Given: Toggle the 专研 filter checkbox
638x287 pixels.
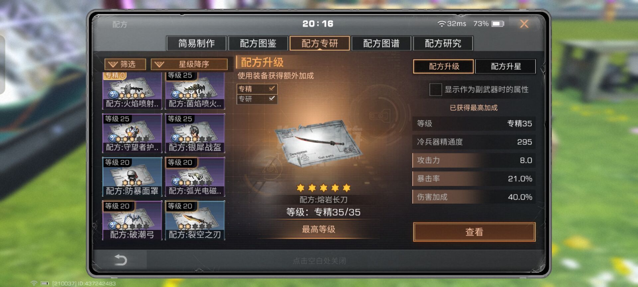Looking at the screenshot, I should [272, 98].
